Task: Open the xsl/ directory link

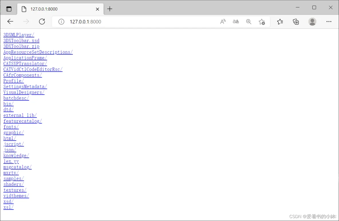Action: coord(8,207)
